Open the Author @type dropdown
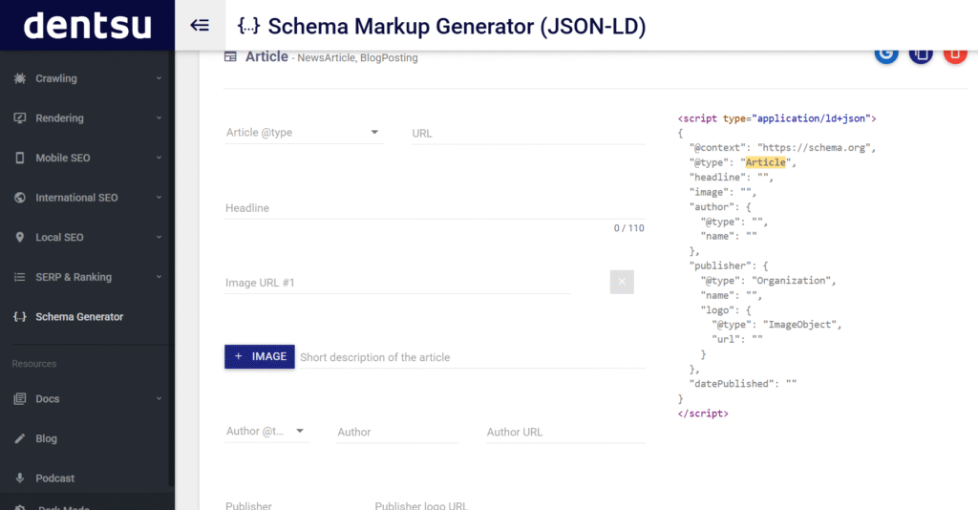The height and width of the screenshot is (510, 978). [x=266, y=432]
